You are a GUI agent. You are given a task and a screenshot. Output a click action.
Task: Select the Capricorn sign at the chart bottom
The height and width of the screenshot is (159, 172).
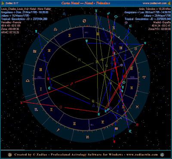click(87, 137)
